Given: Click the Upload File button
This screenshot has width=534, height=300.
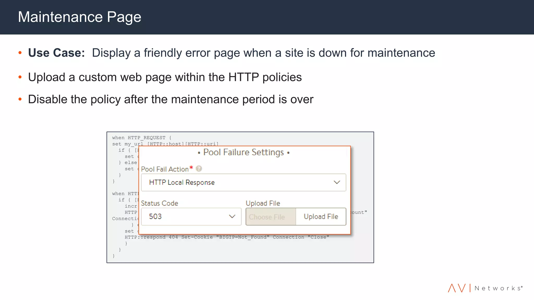Looking at the screenshot, I should tap(321, 217).
